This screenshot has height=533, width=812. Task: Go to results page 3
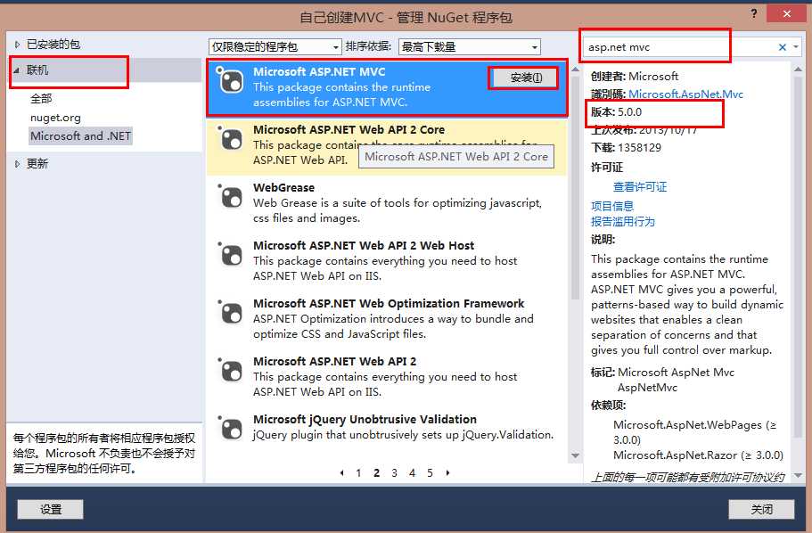(x=394, y=473)
